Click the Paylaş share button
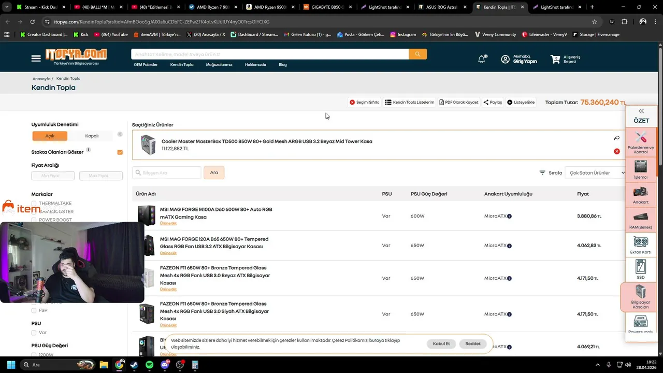 pyautogui.click(x=493, y=102)
